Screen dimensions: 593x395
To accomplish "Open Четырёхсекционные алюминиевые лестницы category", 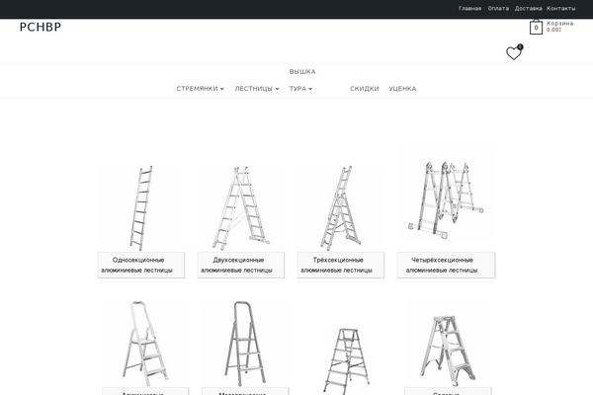I will pyautogui.click(x=447, y=265).
